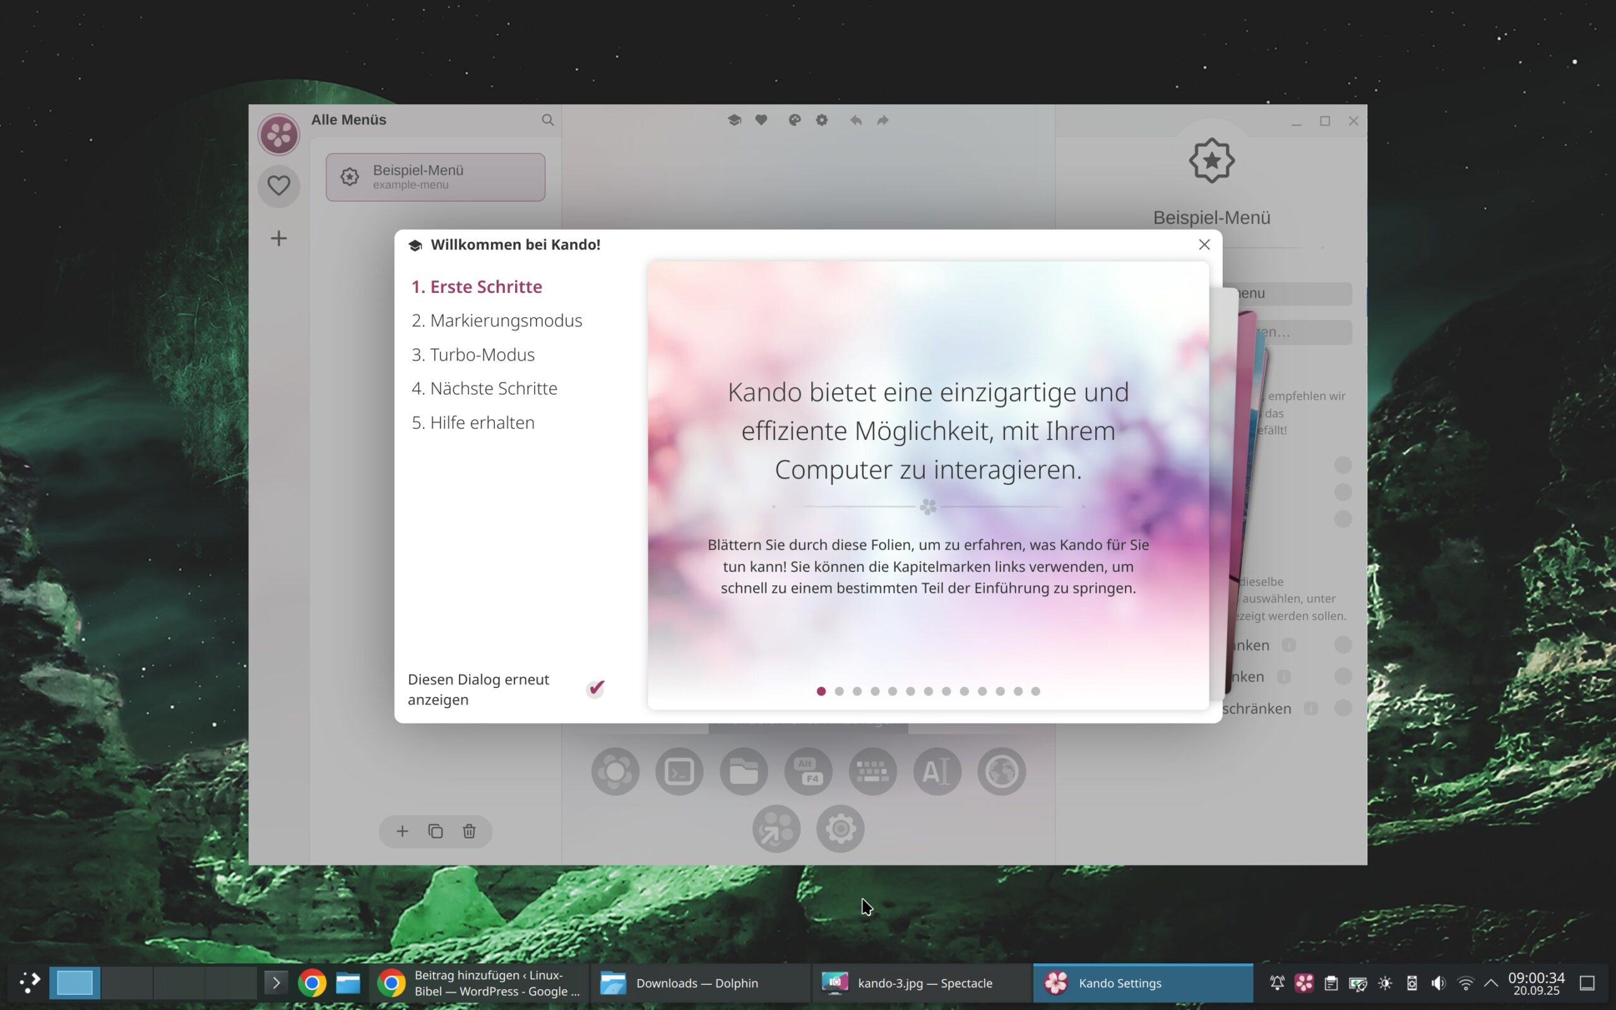Go to the last slide indicator dot
Viewport: 1616px width, 1010px height.
pyautogui.click(x=1036, y=691)
